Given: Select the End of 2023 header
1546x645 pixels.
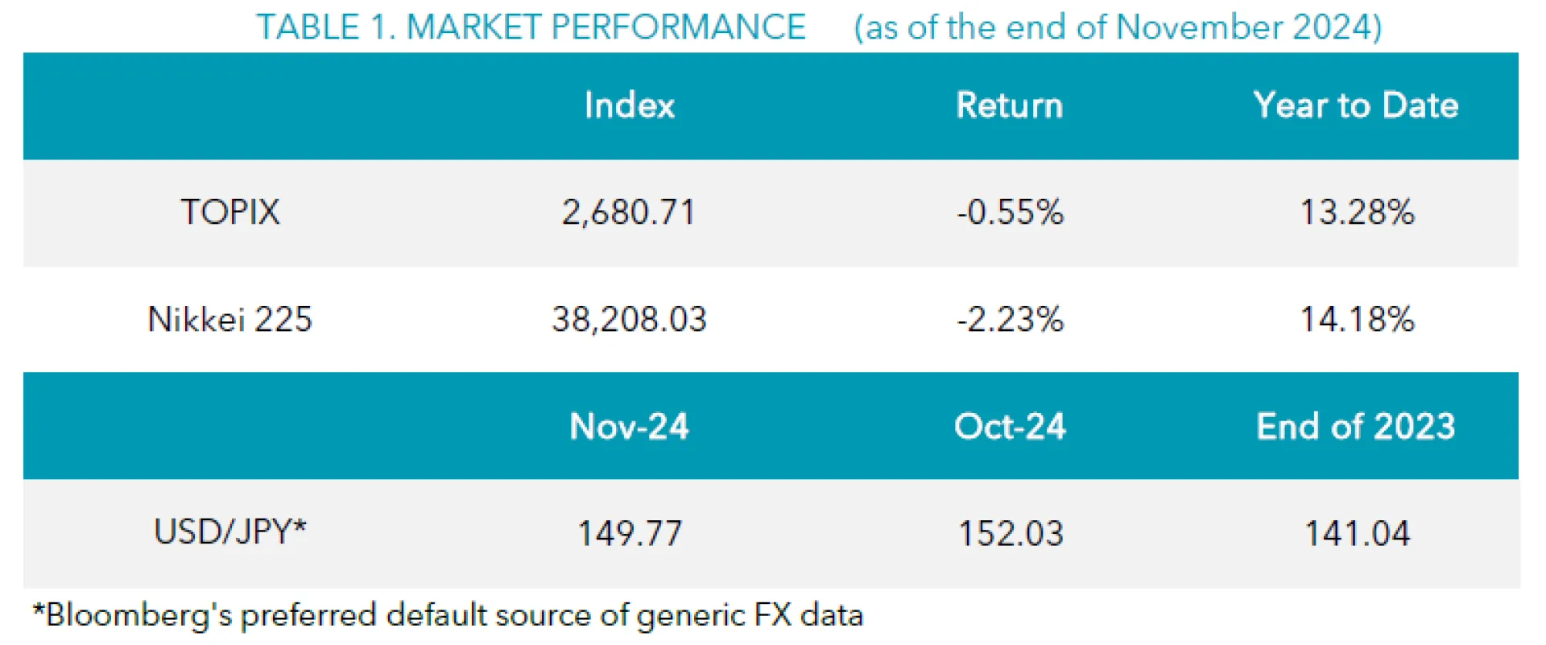Looking at the screenshot, I should click(x=1356, y=426).
